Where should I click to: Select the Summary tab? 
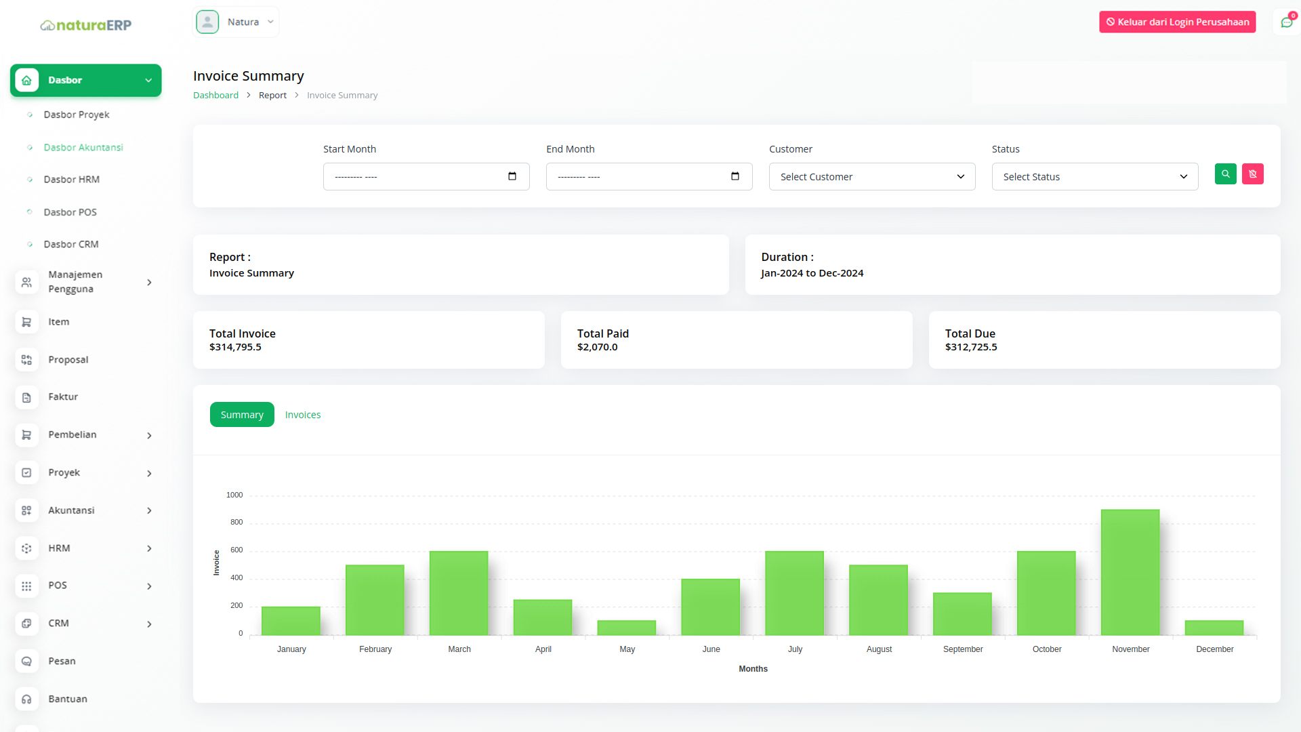[x=242, y=415]
